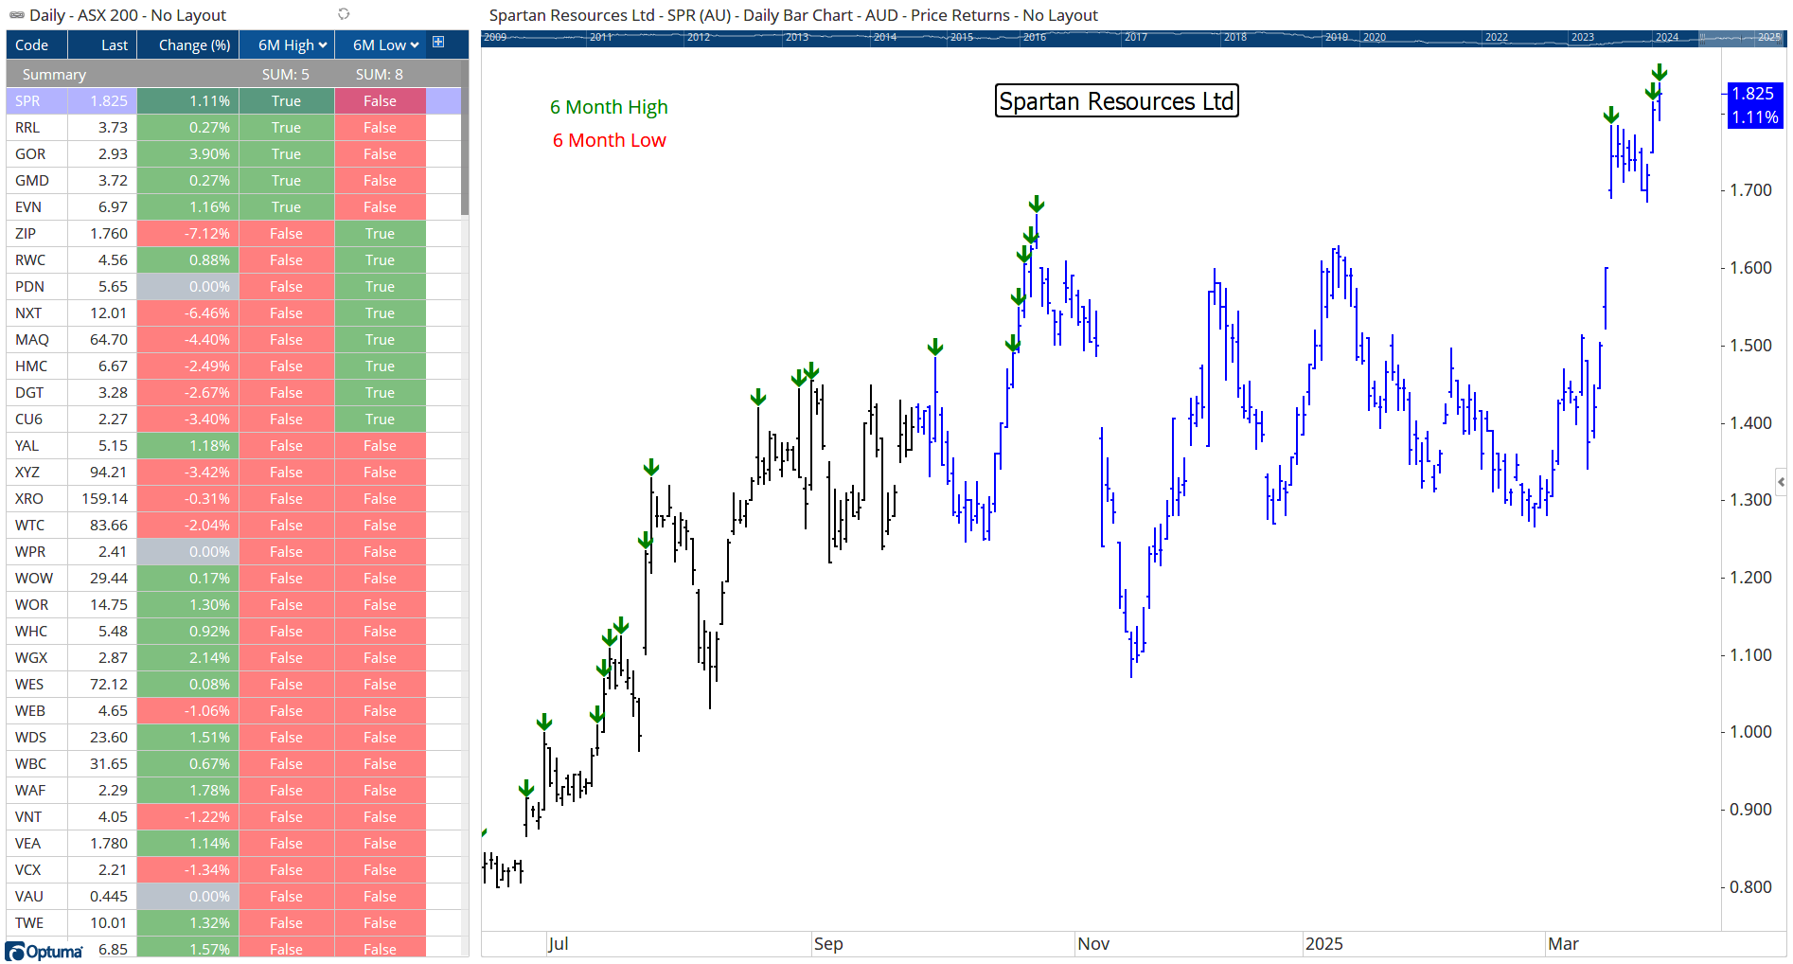Open the 6M Low column dropdown arrow
Image resolution: width=1793 pixels, height=964 pixels.
point(415,45)
